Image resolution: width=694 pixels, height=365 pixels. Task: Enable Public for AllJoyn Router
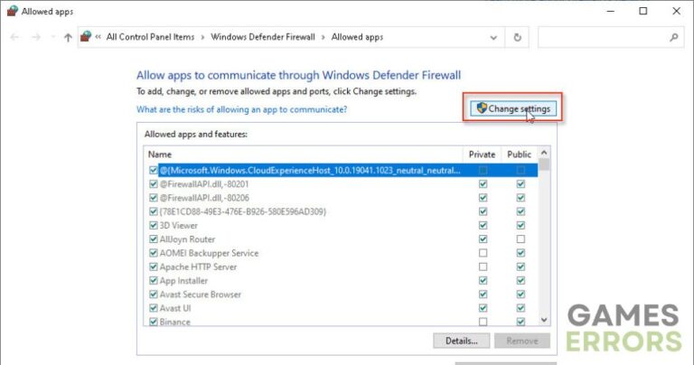point(520,239)
